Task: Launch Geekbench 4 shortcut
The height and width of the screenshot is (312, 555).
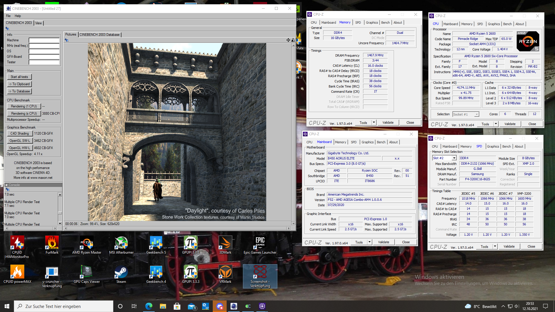Action: (x=156, y=274)
